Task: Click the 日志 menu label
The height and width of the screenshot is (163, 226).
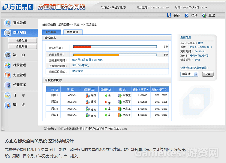Action: coord(19,95)
